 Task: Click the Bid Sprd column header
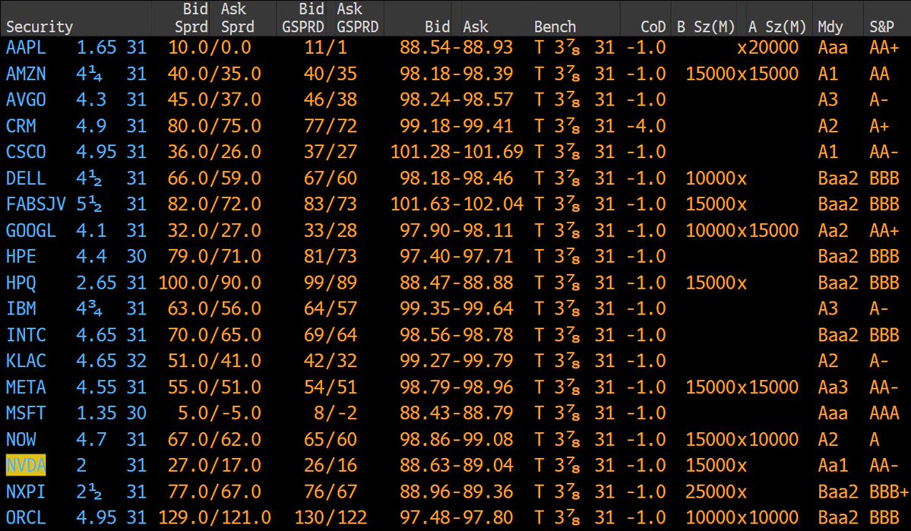click(x=192, y=18)
